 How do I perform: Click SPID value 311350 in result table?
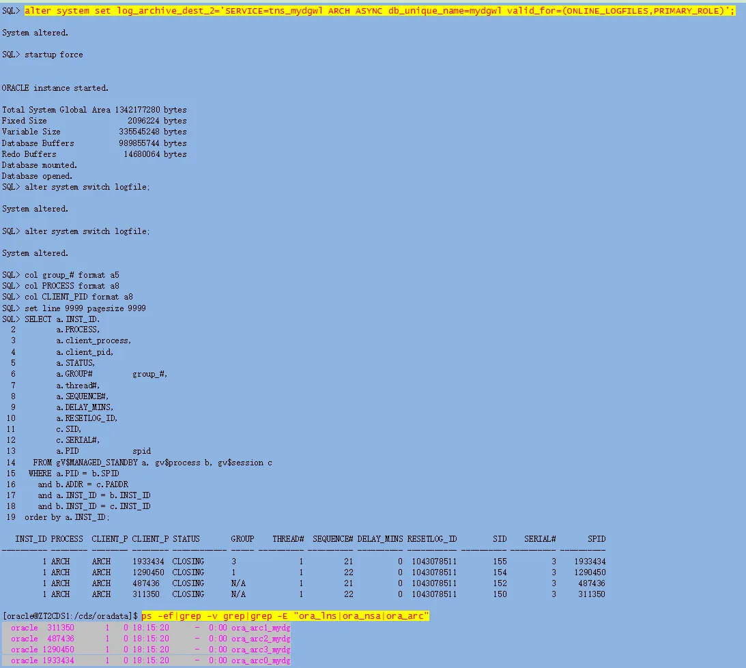click(x=592, y=594)
